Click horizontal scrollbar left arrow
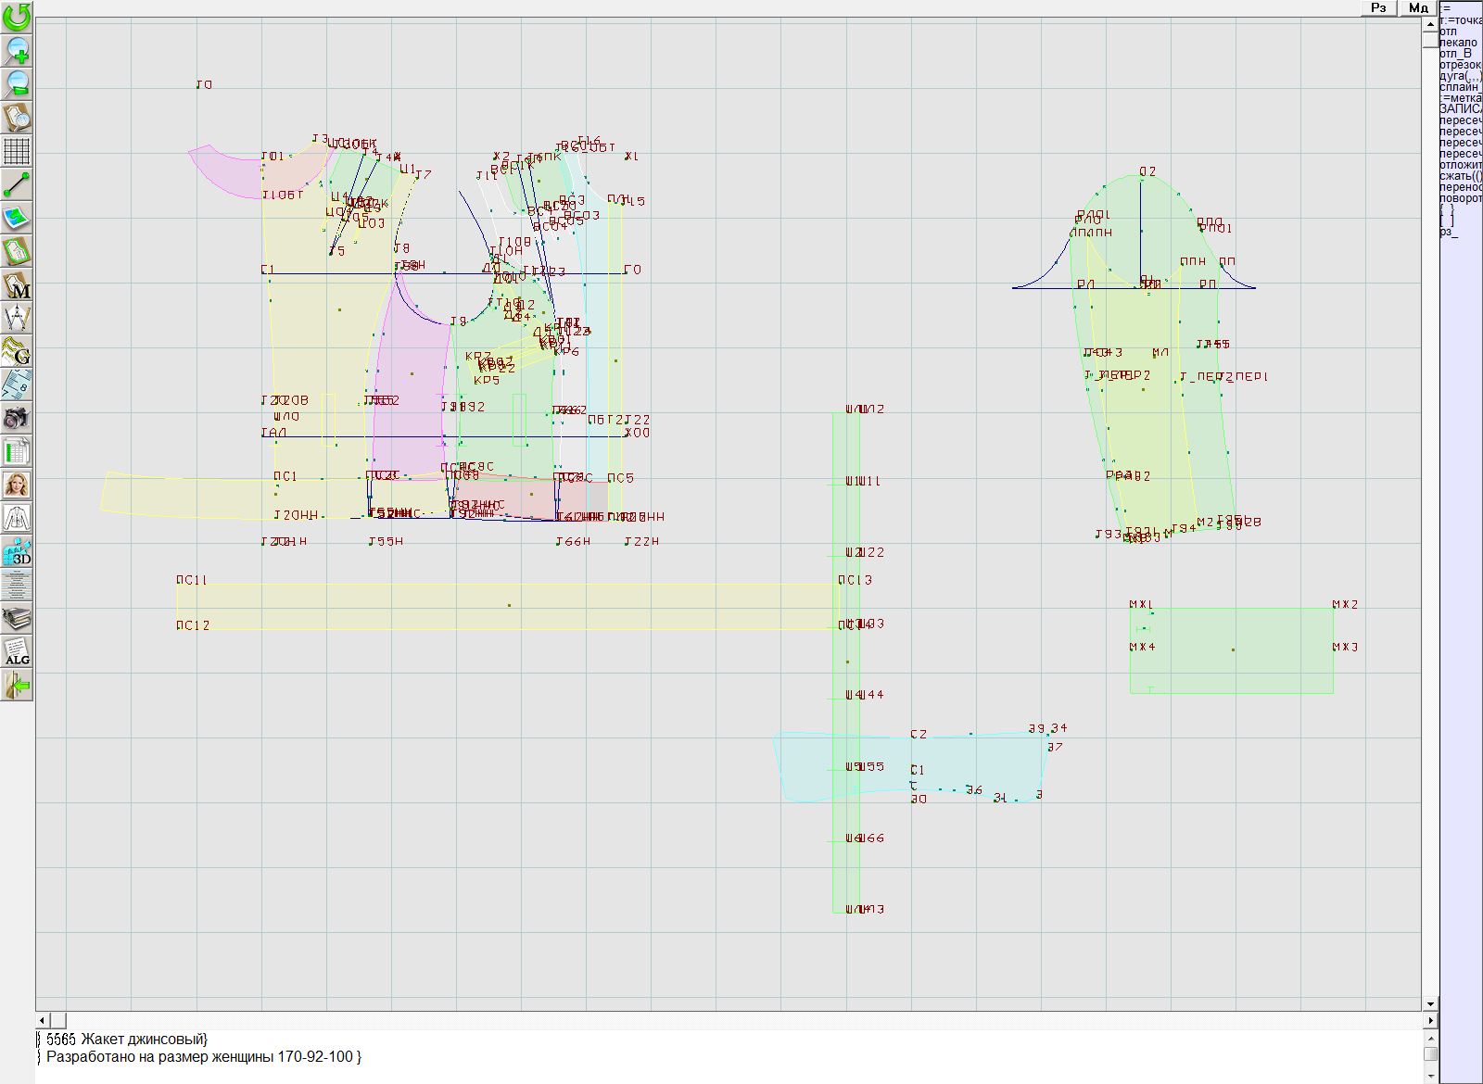Screen dimensions: 1483x1084 point(43,1020)
